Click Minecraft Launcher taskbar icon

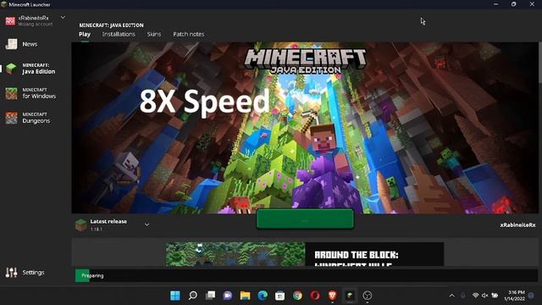tap(350, 296)
